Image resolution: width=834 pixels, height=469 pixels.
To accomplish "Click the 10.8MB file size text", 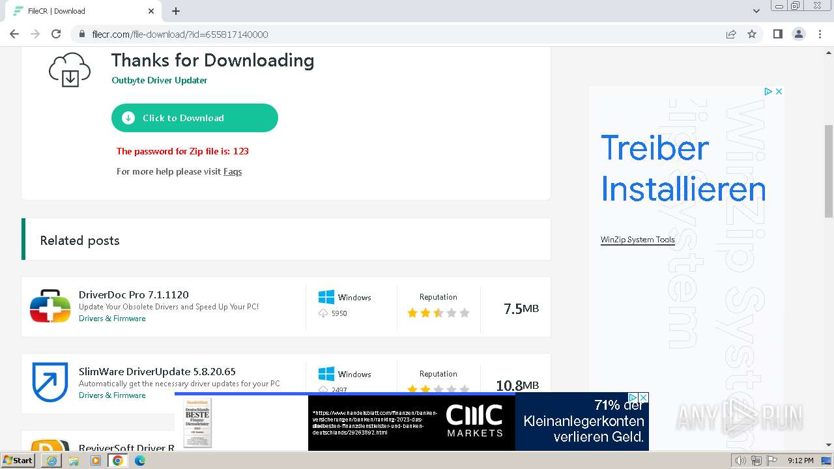I will (517, 385).
